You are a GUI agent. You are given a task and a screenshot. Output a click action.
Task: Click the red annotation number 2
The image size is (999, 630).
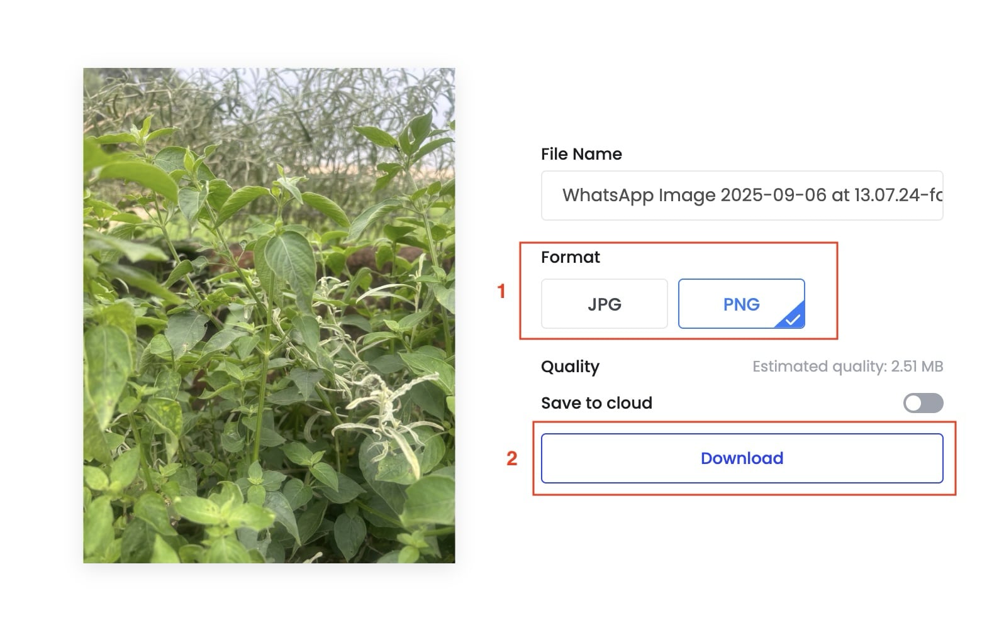pos(511,459)
